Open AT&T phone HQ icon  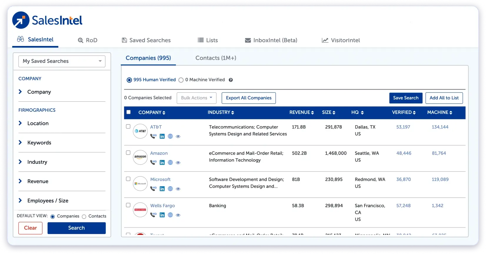tap(153, 136)
